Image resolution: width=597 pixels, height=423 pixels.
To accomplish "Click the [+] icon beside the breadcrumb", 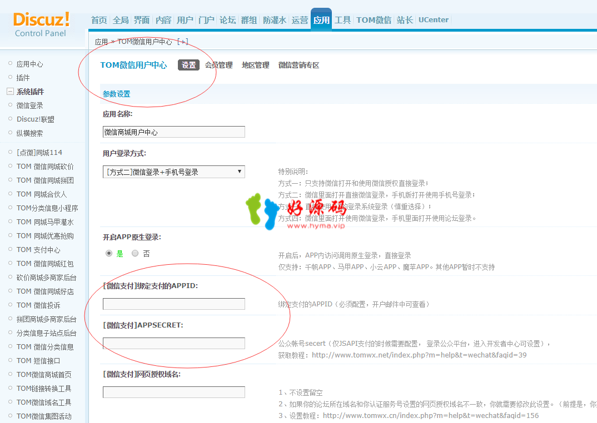I will pos(183,42).
